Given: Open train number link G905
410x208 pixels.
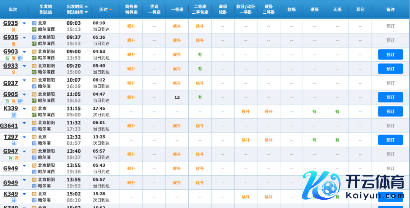Looking at the screenshot, I should point(11,94).
